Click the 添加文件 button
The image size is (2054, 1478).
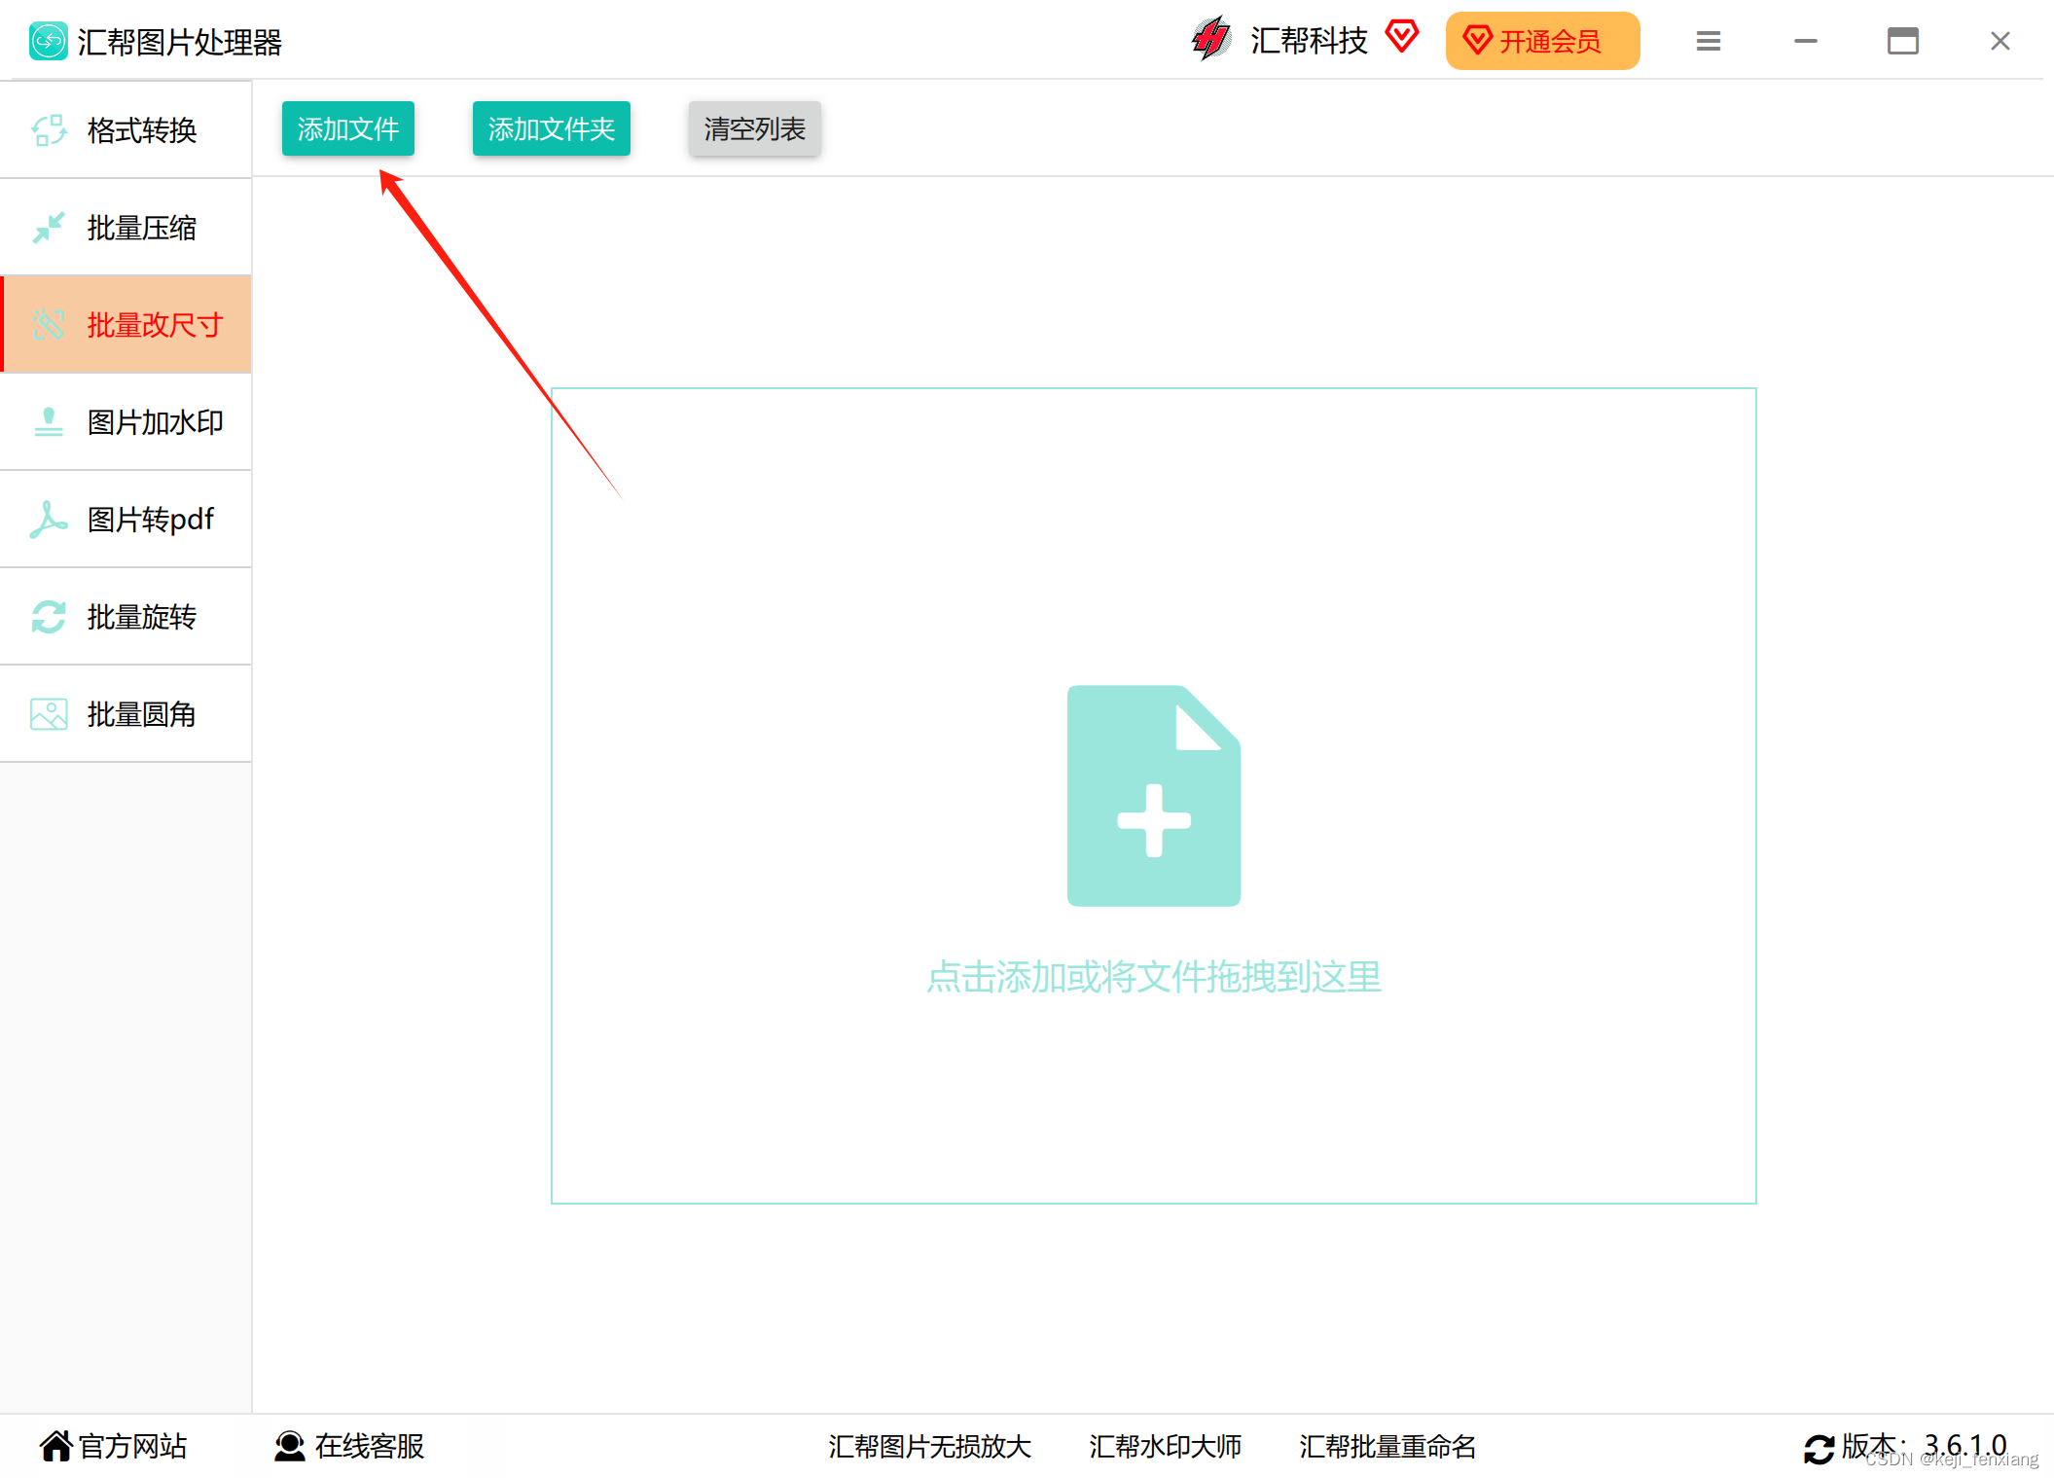[x=348, y=128]
